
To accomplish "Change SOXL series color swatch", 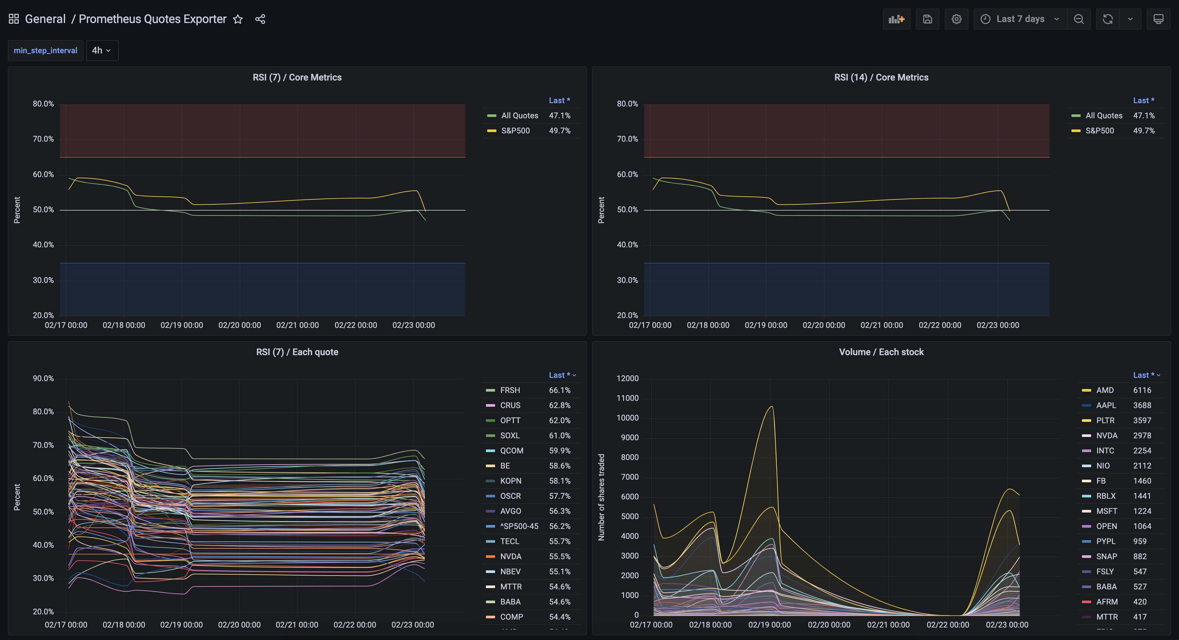I will [490, 436].
